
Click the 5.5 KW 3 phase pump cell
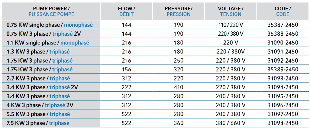coord(38,114)
